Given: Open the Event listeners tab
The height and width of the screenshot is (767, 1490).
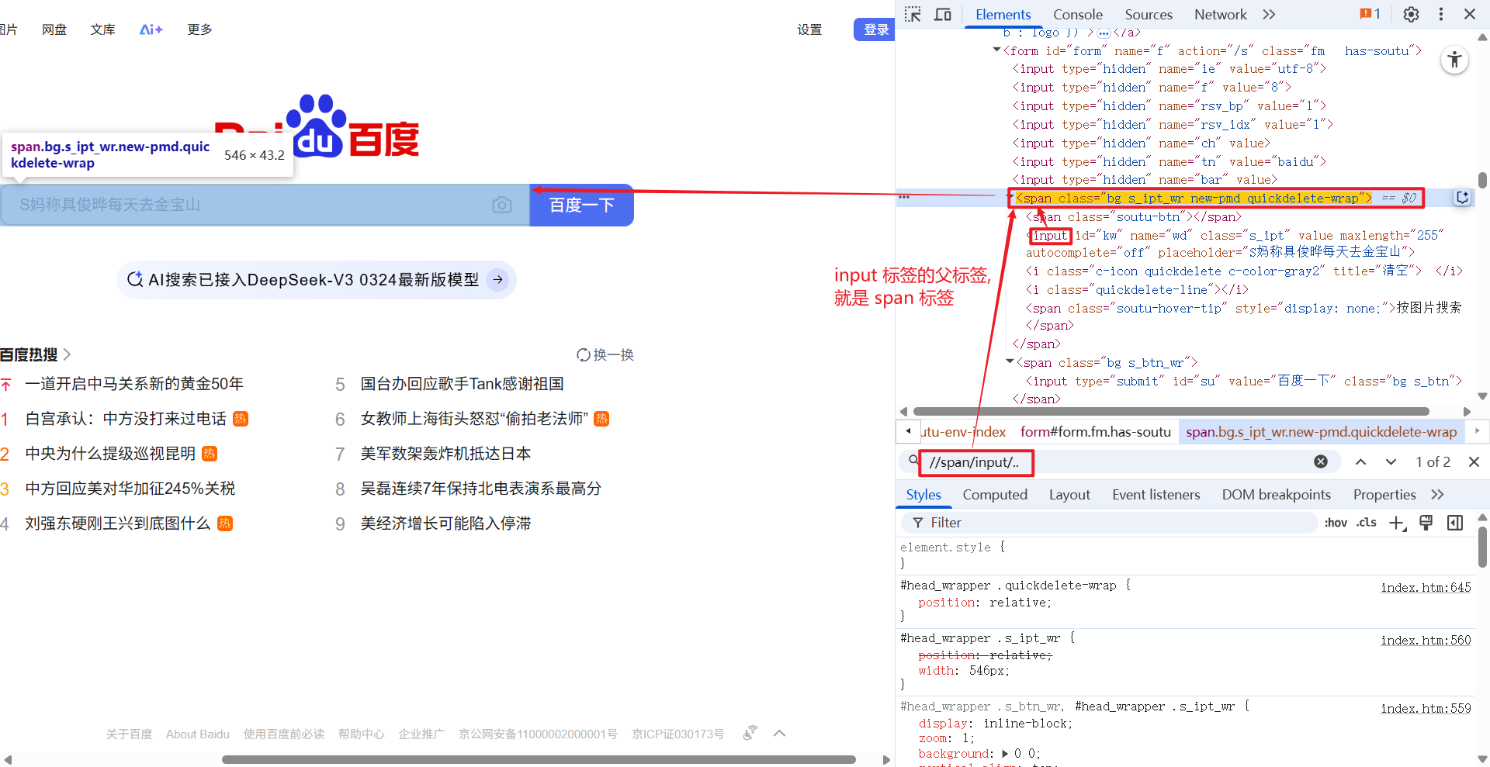Looking at the screenshot, I should pos(1156,494).
